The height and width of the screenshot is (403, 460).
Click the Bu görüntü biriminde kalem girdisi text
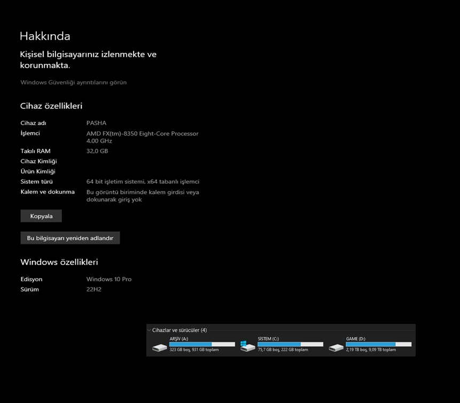pyautogui.click(x=143, y=196)
